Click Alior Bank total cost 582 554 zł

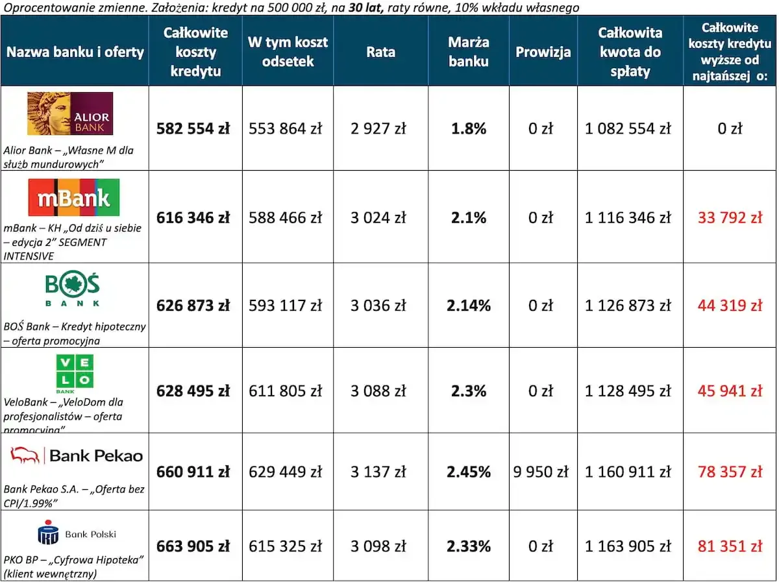click(193, 128)
